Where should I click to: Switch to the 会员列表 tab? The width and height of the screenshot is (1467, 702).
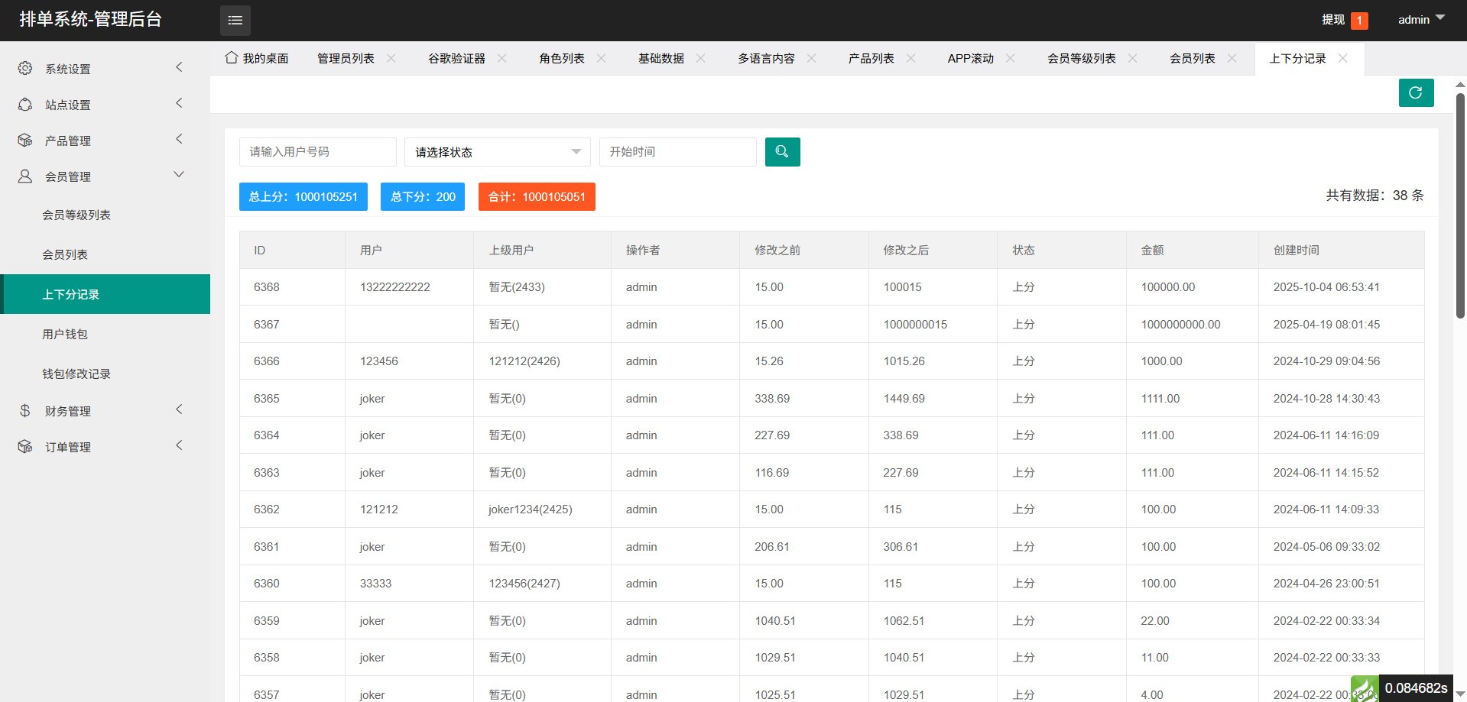[x=1192, y=59]
